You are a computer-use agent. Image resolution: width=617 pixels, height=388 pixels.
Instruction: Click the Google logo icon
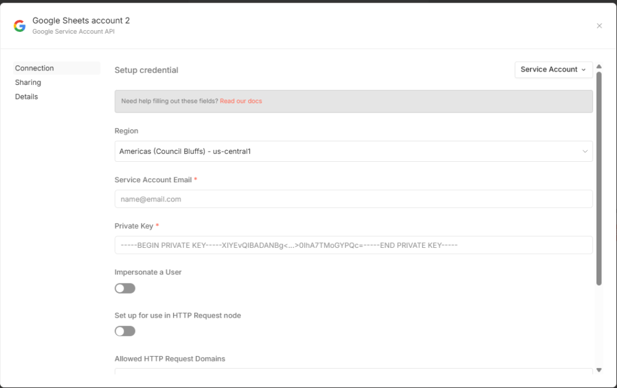click(x=20, y=26)
